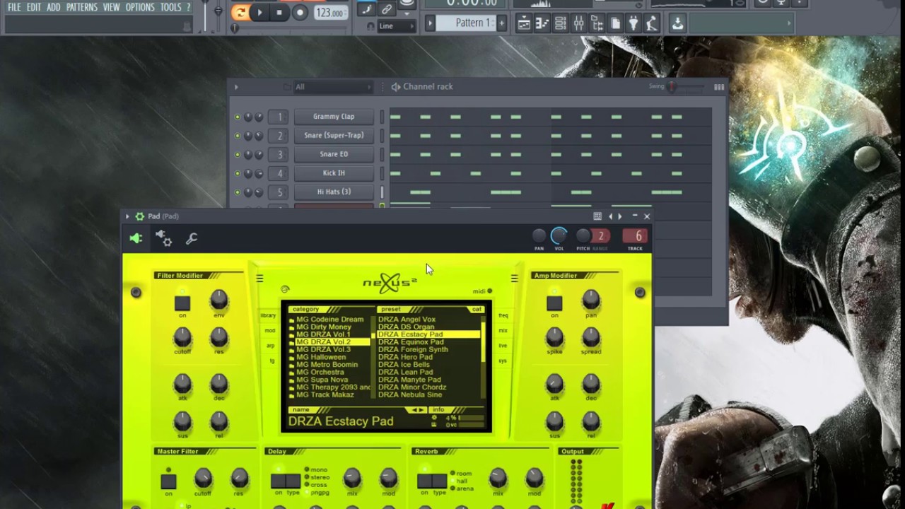
Task: Start playback with the play button
Action: pos(259,13)
